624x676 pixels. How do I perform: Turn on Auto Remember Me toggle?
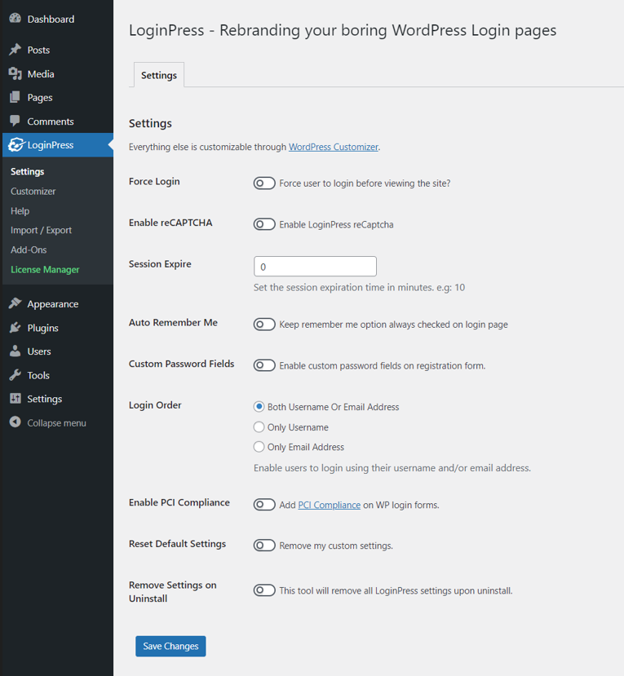(x=264, y=325)
